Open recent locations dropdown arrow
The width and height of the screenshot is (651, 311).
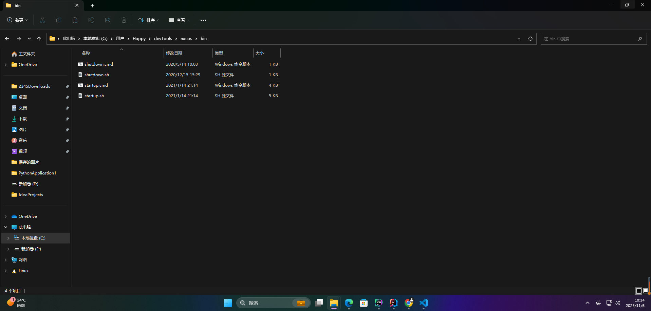[29, 39]
